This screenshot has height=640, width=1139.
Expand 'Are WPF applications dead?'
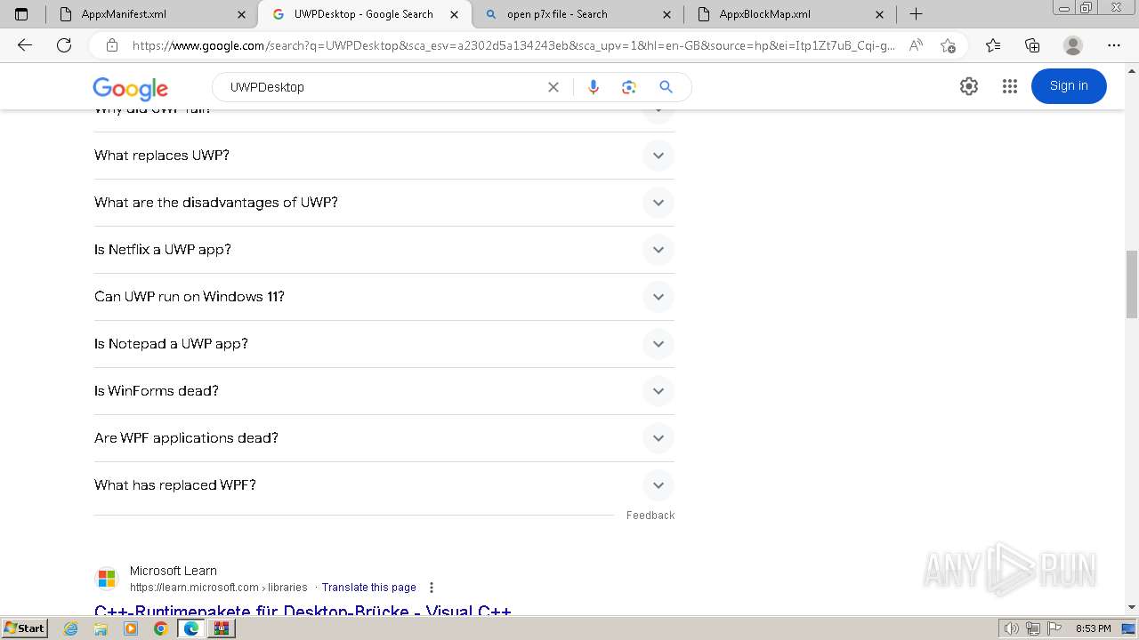pyautogui.click(x=384, y=438)
